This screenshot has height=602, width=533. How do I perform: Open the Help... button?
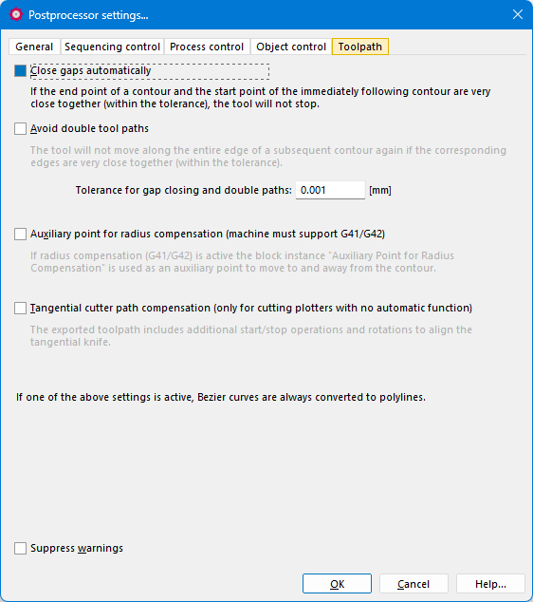pos(490,584)
